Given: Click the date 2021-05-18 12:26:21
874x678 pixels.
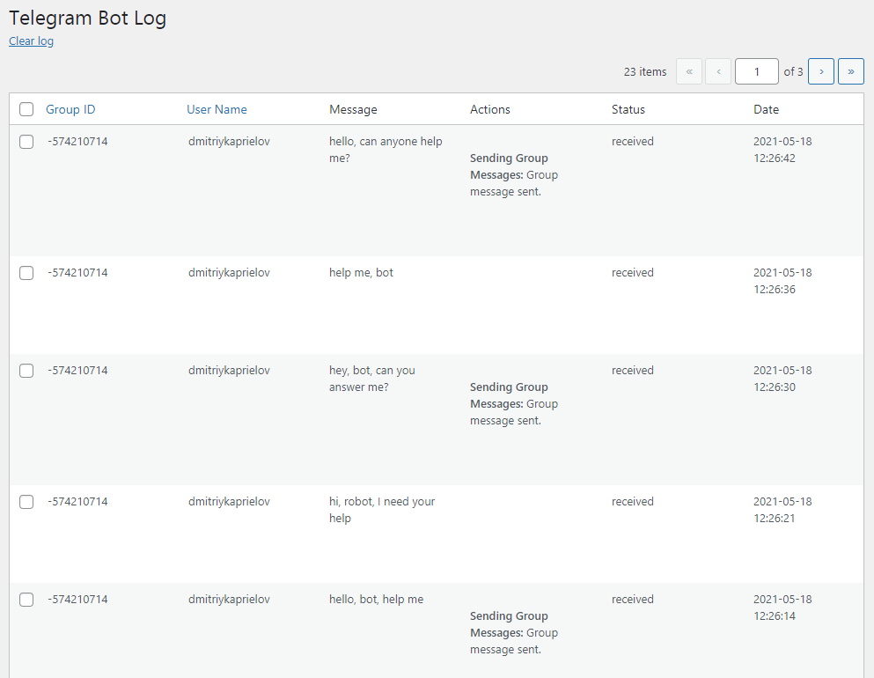Looking at the screenshot, I should point(782,510).
